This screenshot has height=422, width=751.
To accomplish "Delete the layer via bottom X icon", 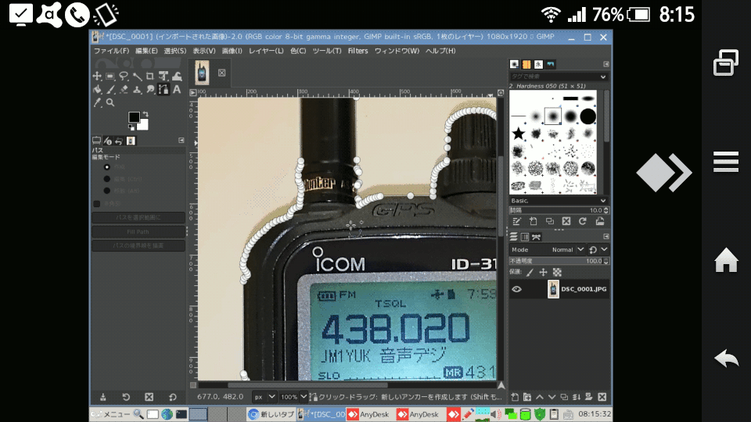I will coord(602,397).
